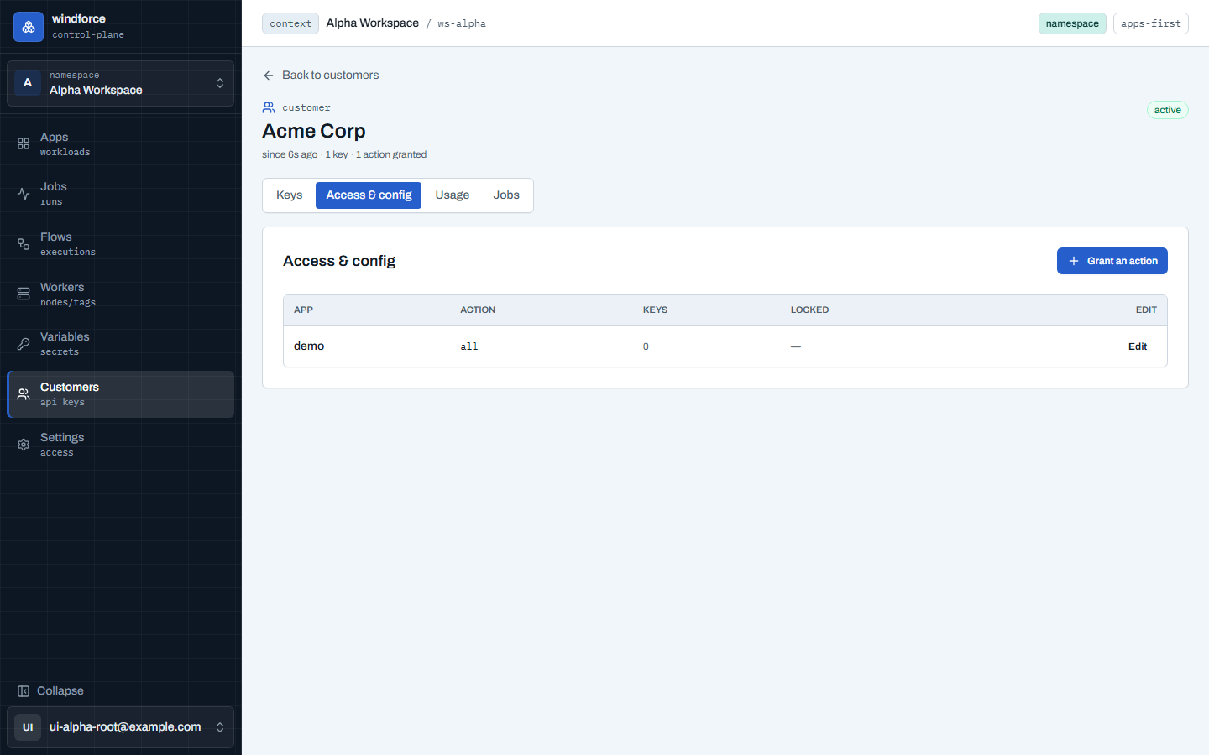Click the KEYS column header
Screen dimensions: 1209x755
point(655,310)
